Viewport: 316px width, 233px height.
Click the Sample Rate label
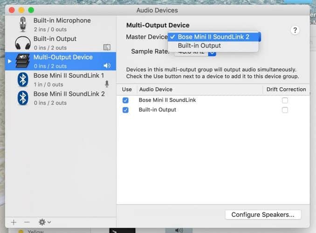tap(150, 51)
